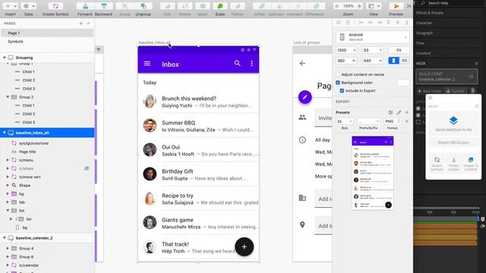
Task: Click Export AEUX.json button
Action: (453, 143)
